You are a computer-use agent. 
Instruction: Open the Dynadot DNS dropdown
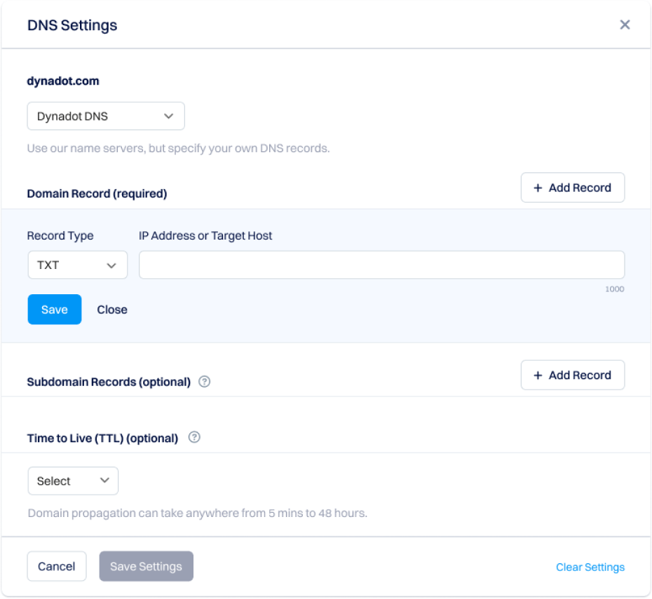[x=105, y=116]
